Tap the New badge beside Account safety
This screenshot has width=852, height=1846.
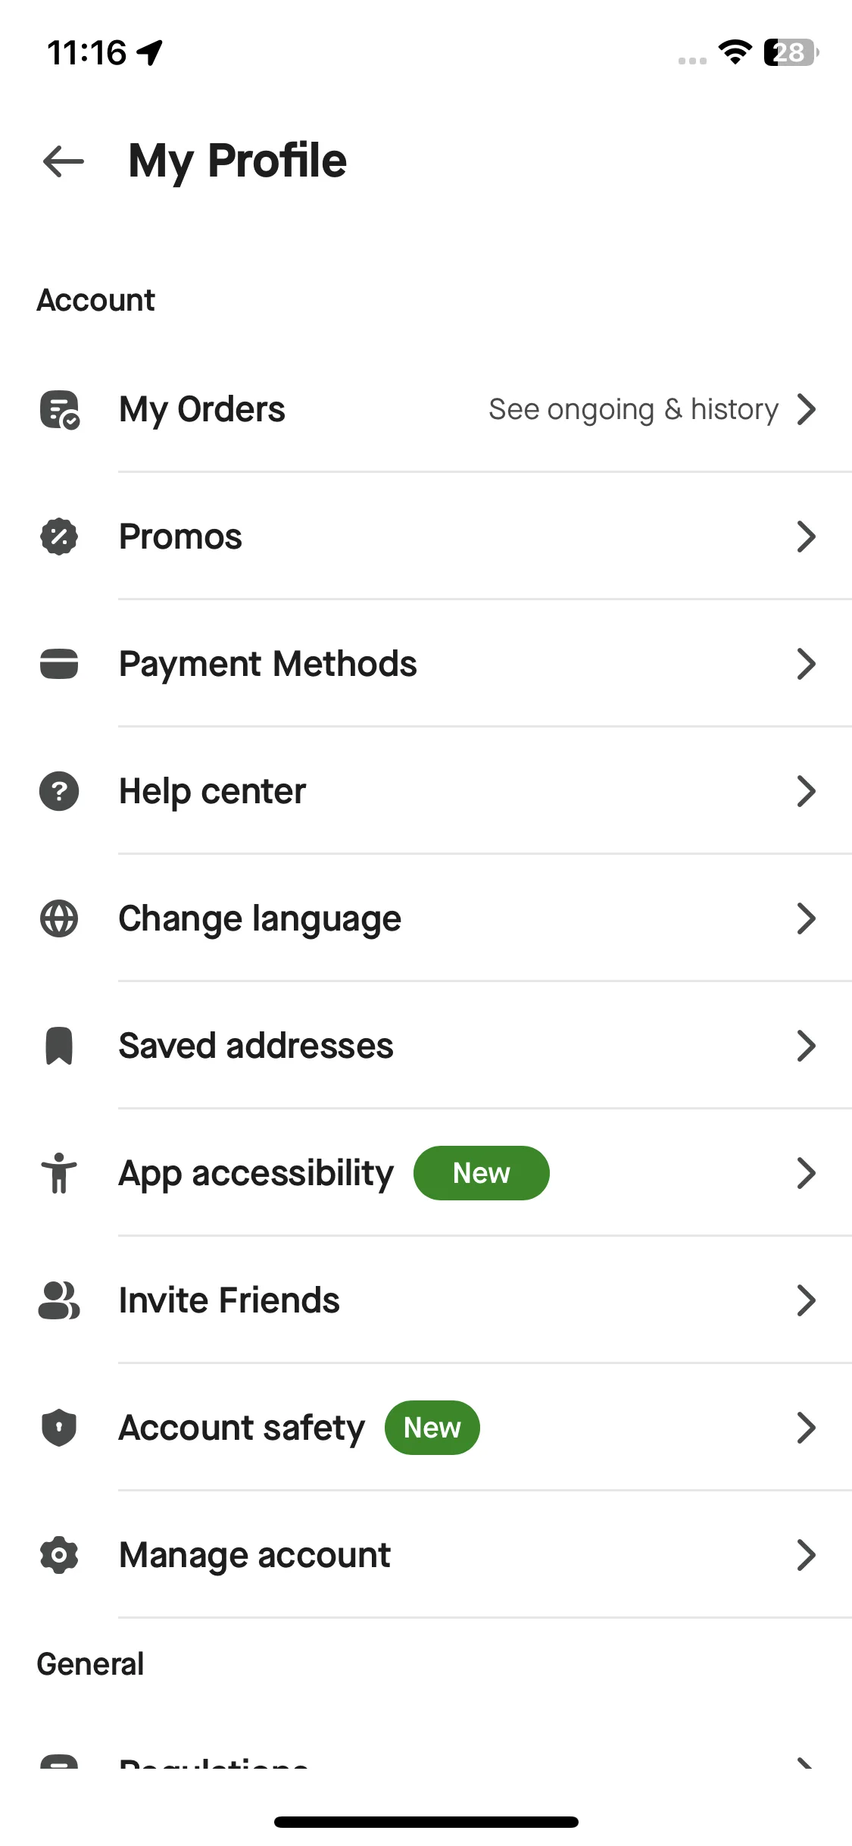pos(432,1428)
